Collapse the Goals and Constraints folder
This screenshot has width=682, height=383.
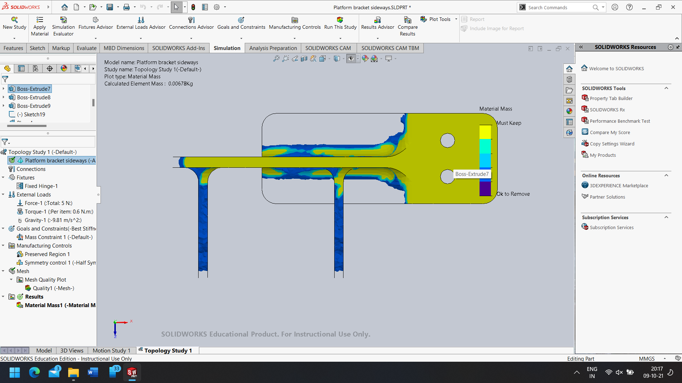tap(3, 228)
